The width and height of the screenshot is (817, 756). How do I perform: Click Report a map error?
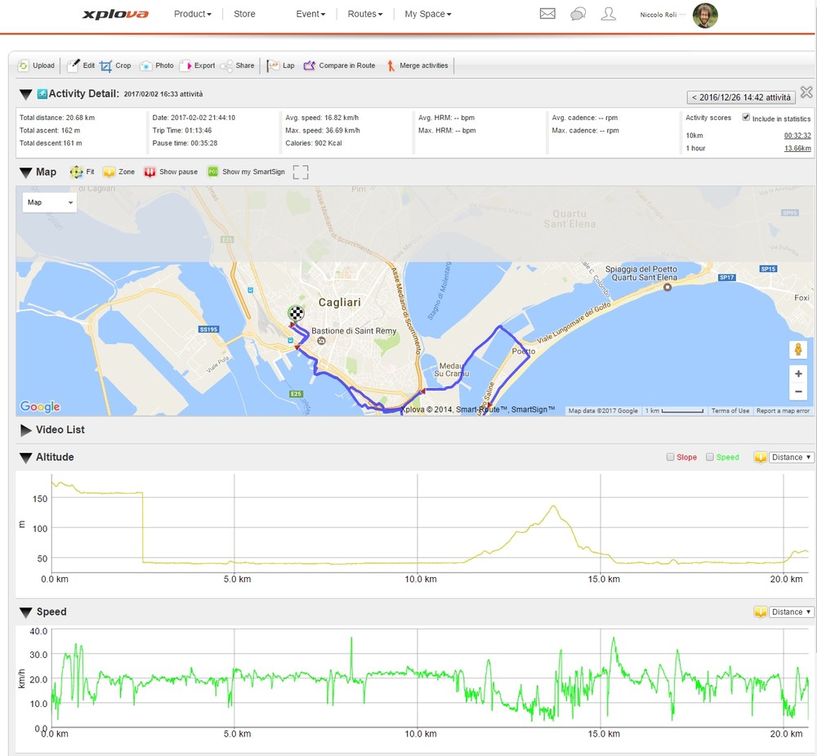pyautogui.click(x=783, y=411)
